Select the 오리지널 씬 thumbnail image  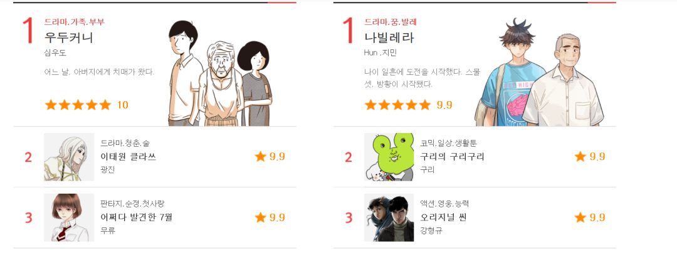click(389, 218)
